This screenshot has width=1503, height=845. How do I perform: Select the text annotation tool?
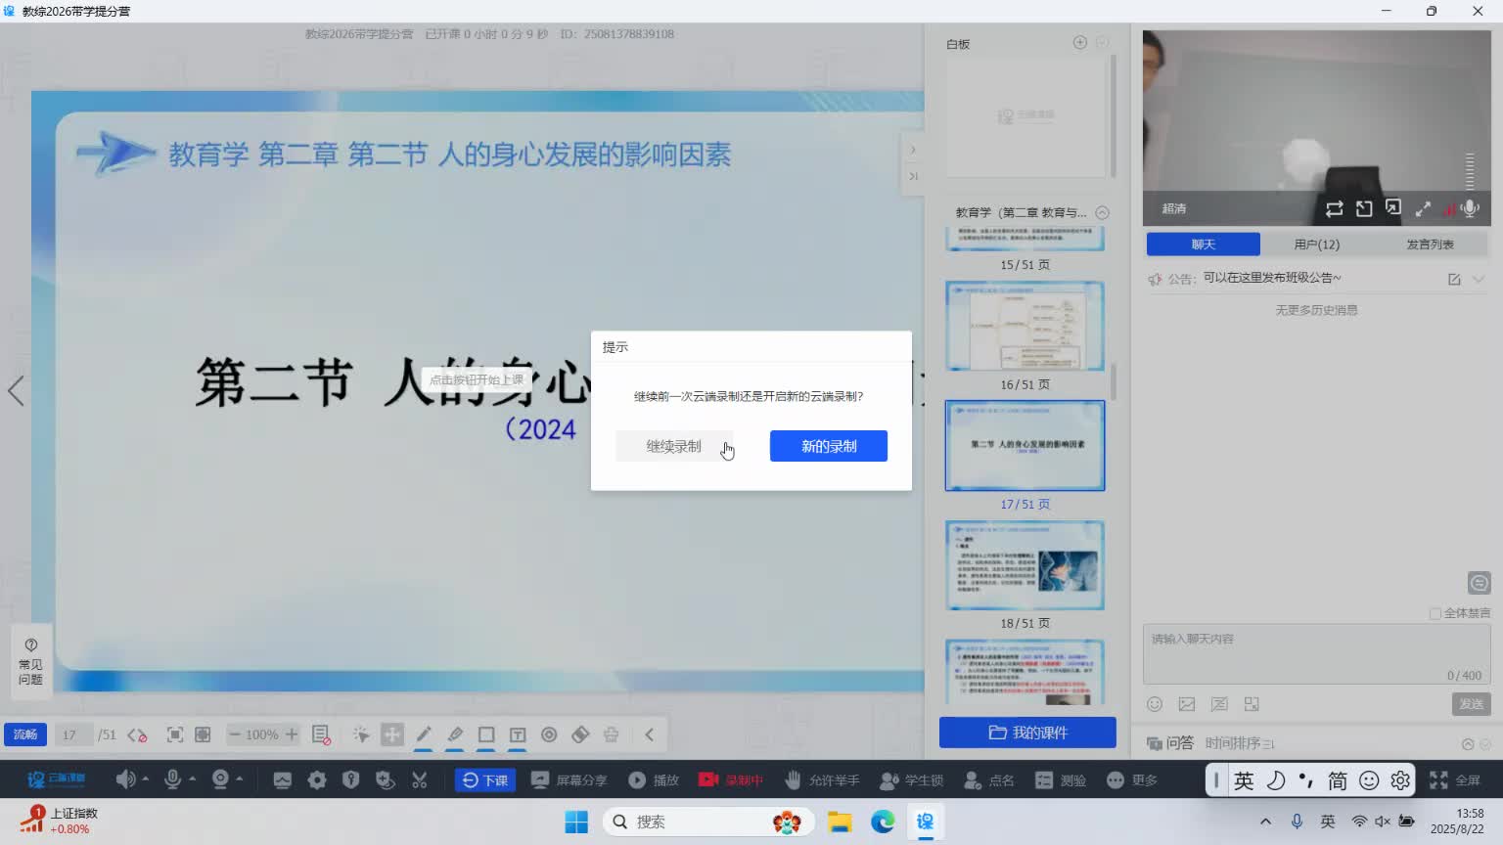click(518, 734)
